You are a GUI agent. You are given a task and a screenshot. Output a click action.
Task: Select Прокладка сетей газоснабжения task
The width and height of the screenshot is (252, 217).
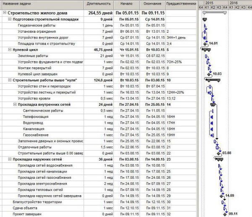(45, 178)
